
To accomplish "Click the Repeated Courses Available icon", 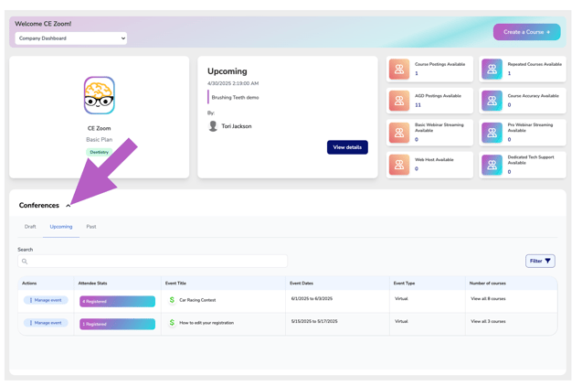I will tap(492, 70).
